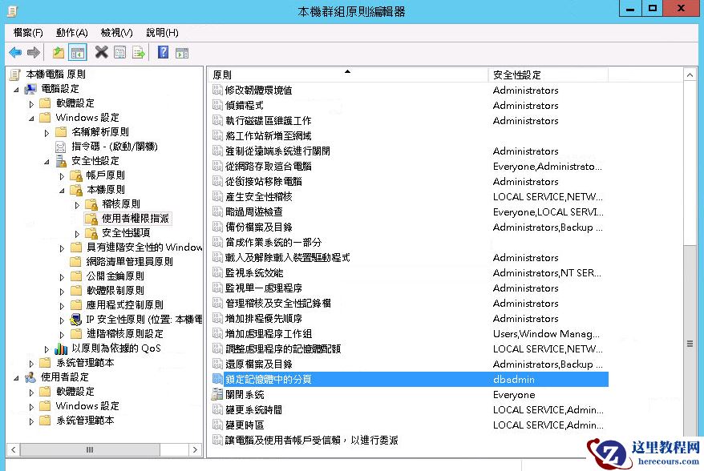
Task: Select the 變更系統時間 policy row
Action: tap(410, 410)
